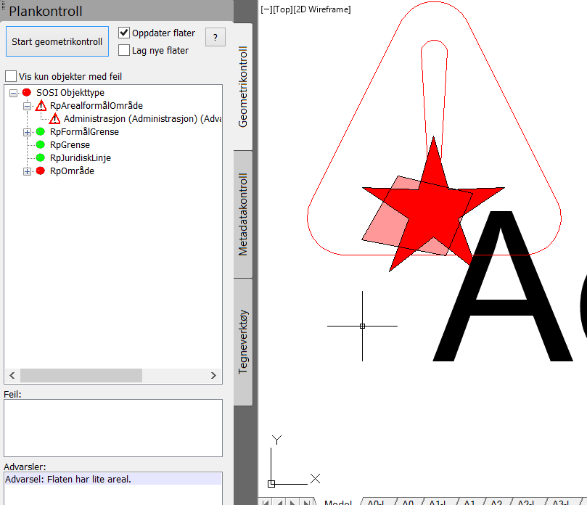Click the red status dot of SOSI Objekttype
The width and height of the screenshot is (587, 505).
click(27, 92)
